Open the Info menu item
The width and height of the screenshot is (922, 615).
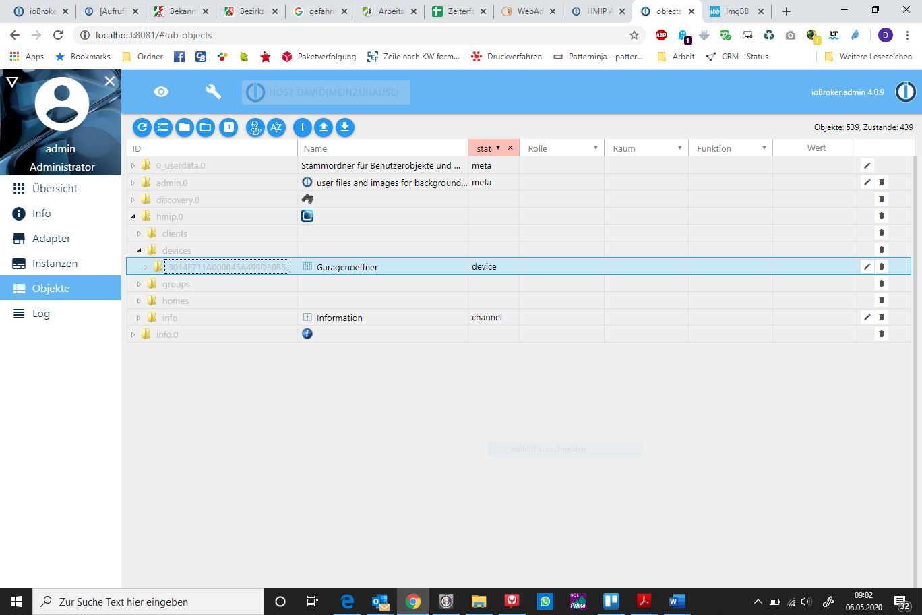tap(61, 214)
